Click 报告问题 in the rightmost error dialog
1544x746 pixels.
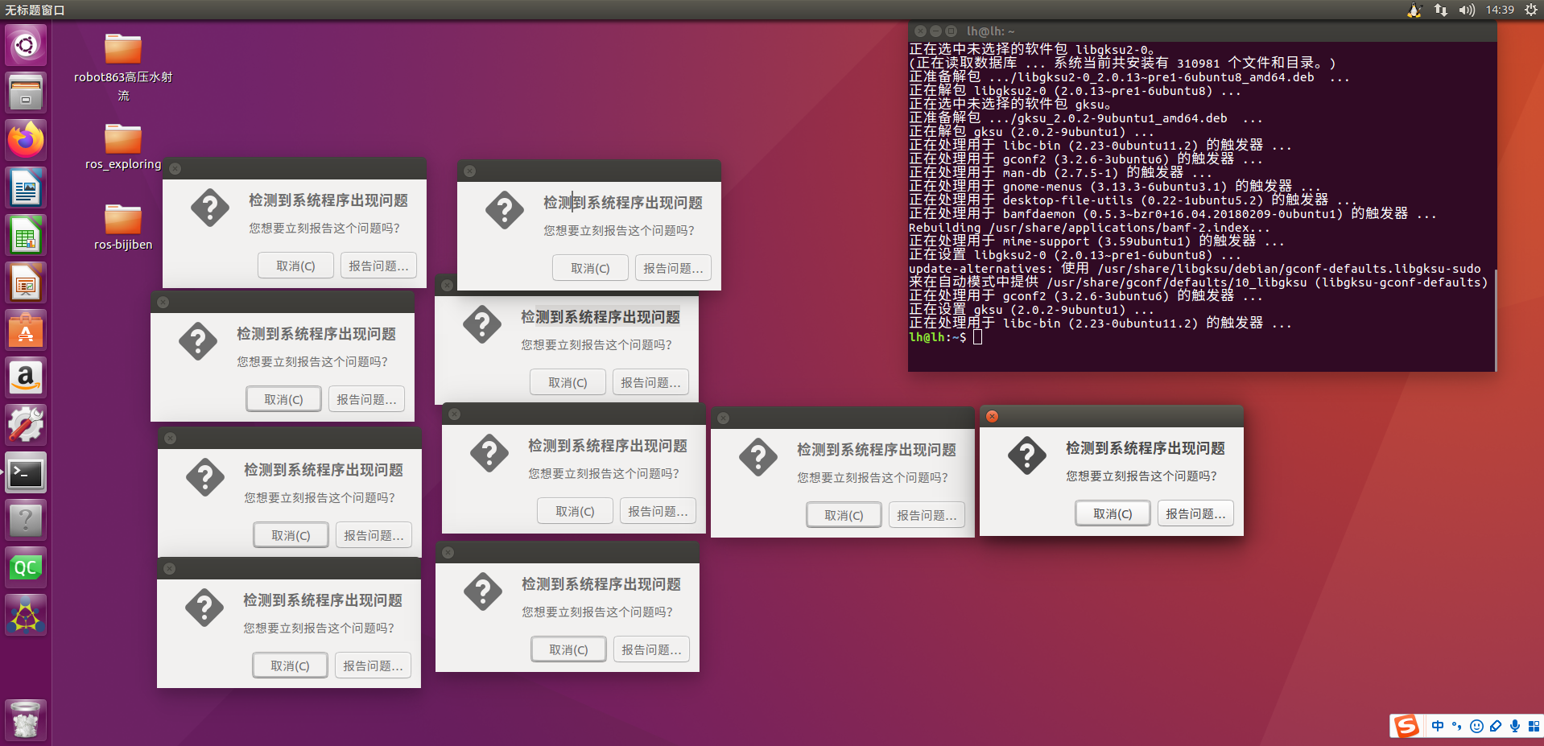[1195, 513]
